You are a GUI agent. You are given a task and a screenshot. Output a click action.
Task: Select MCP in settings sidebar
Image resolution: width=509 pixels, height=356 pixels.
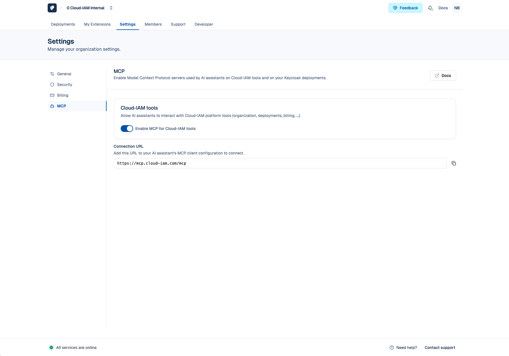point(77,106)
